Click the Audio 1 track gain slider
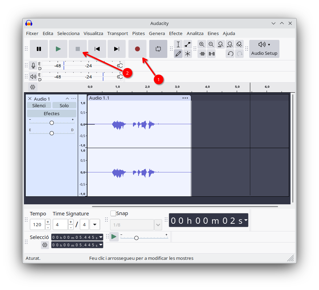 click(52, 123)
